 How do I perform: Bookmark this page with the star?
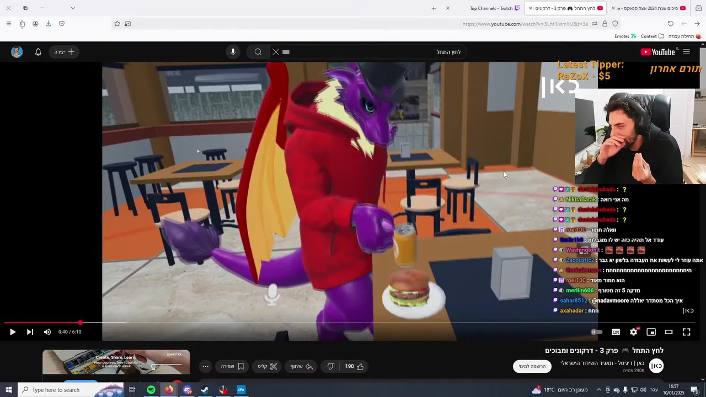[117, 24]
